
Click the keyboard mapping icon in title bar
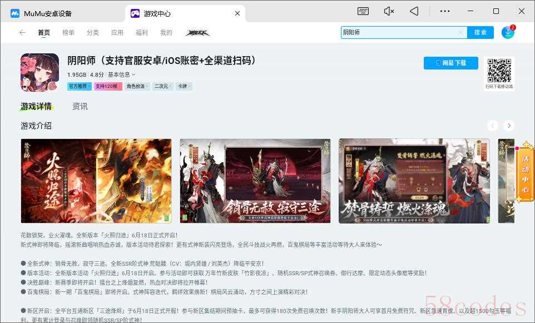coord(363,11)
